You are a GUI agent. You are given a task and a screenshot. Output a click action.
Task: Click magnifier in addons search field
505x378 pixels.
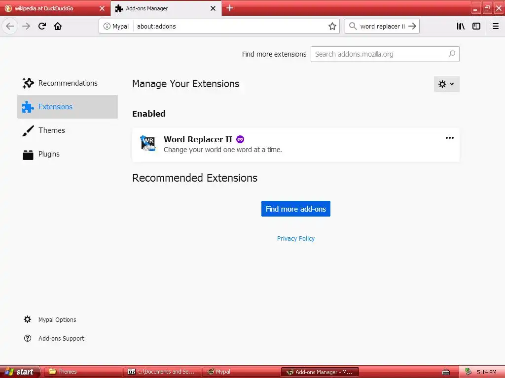(x=452, y=54)
